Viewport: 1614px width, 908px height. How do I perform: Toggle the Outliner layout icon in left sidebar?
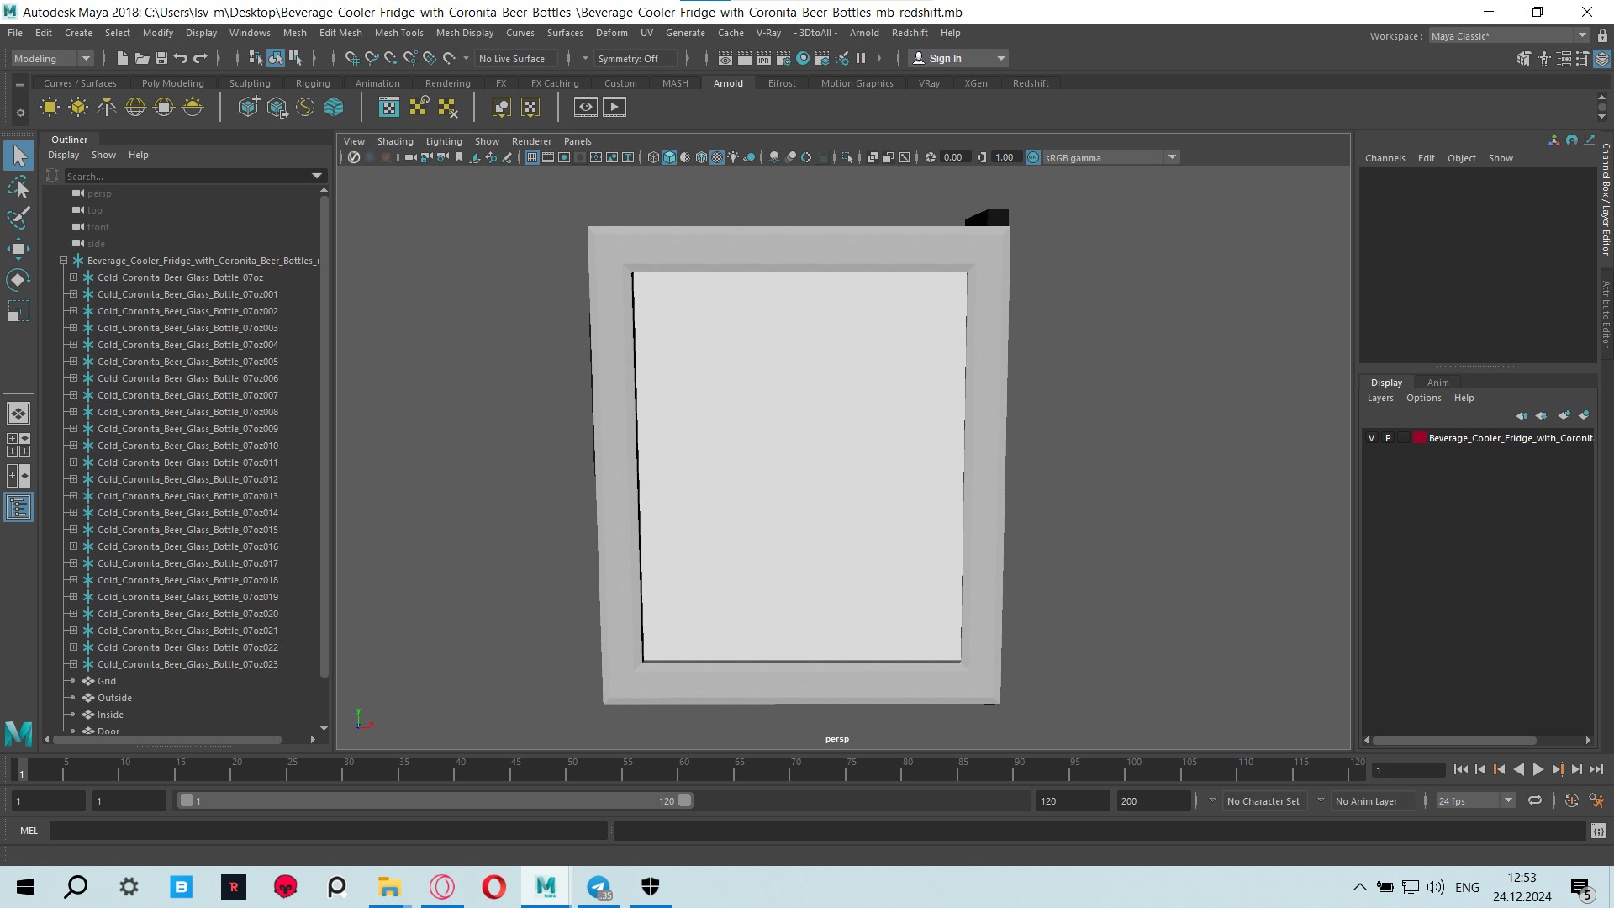18,507
